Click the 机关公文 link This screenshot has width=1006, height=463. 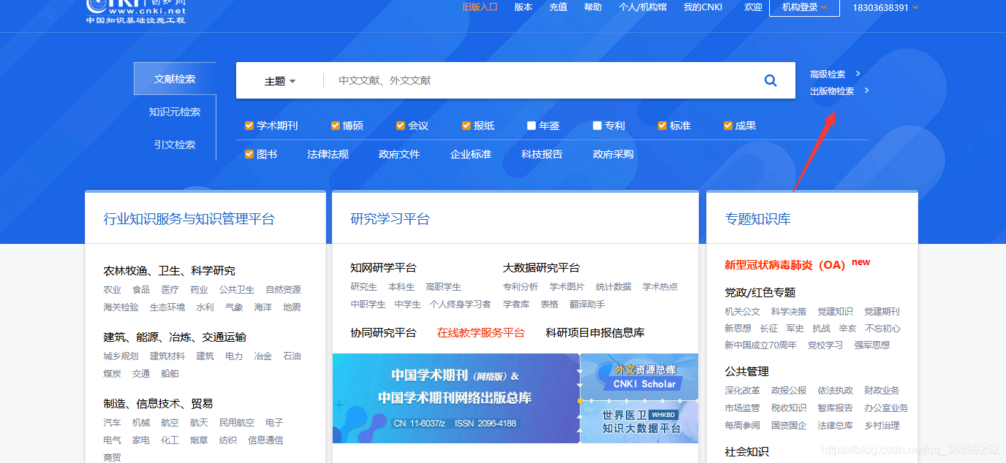(742, 312)
